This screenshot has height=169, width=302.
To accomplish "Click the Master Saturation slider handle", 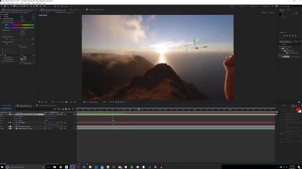I will (13, 40).
